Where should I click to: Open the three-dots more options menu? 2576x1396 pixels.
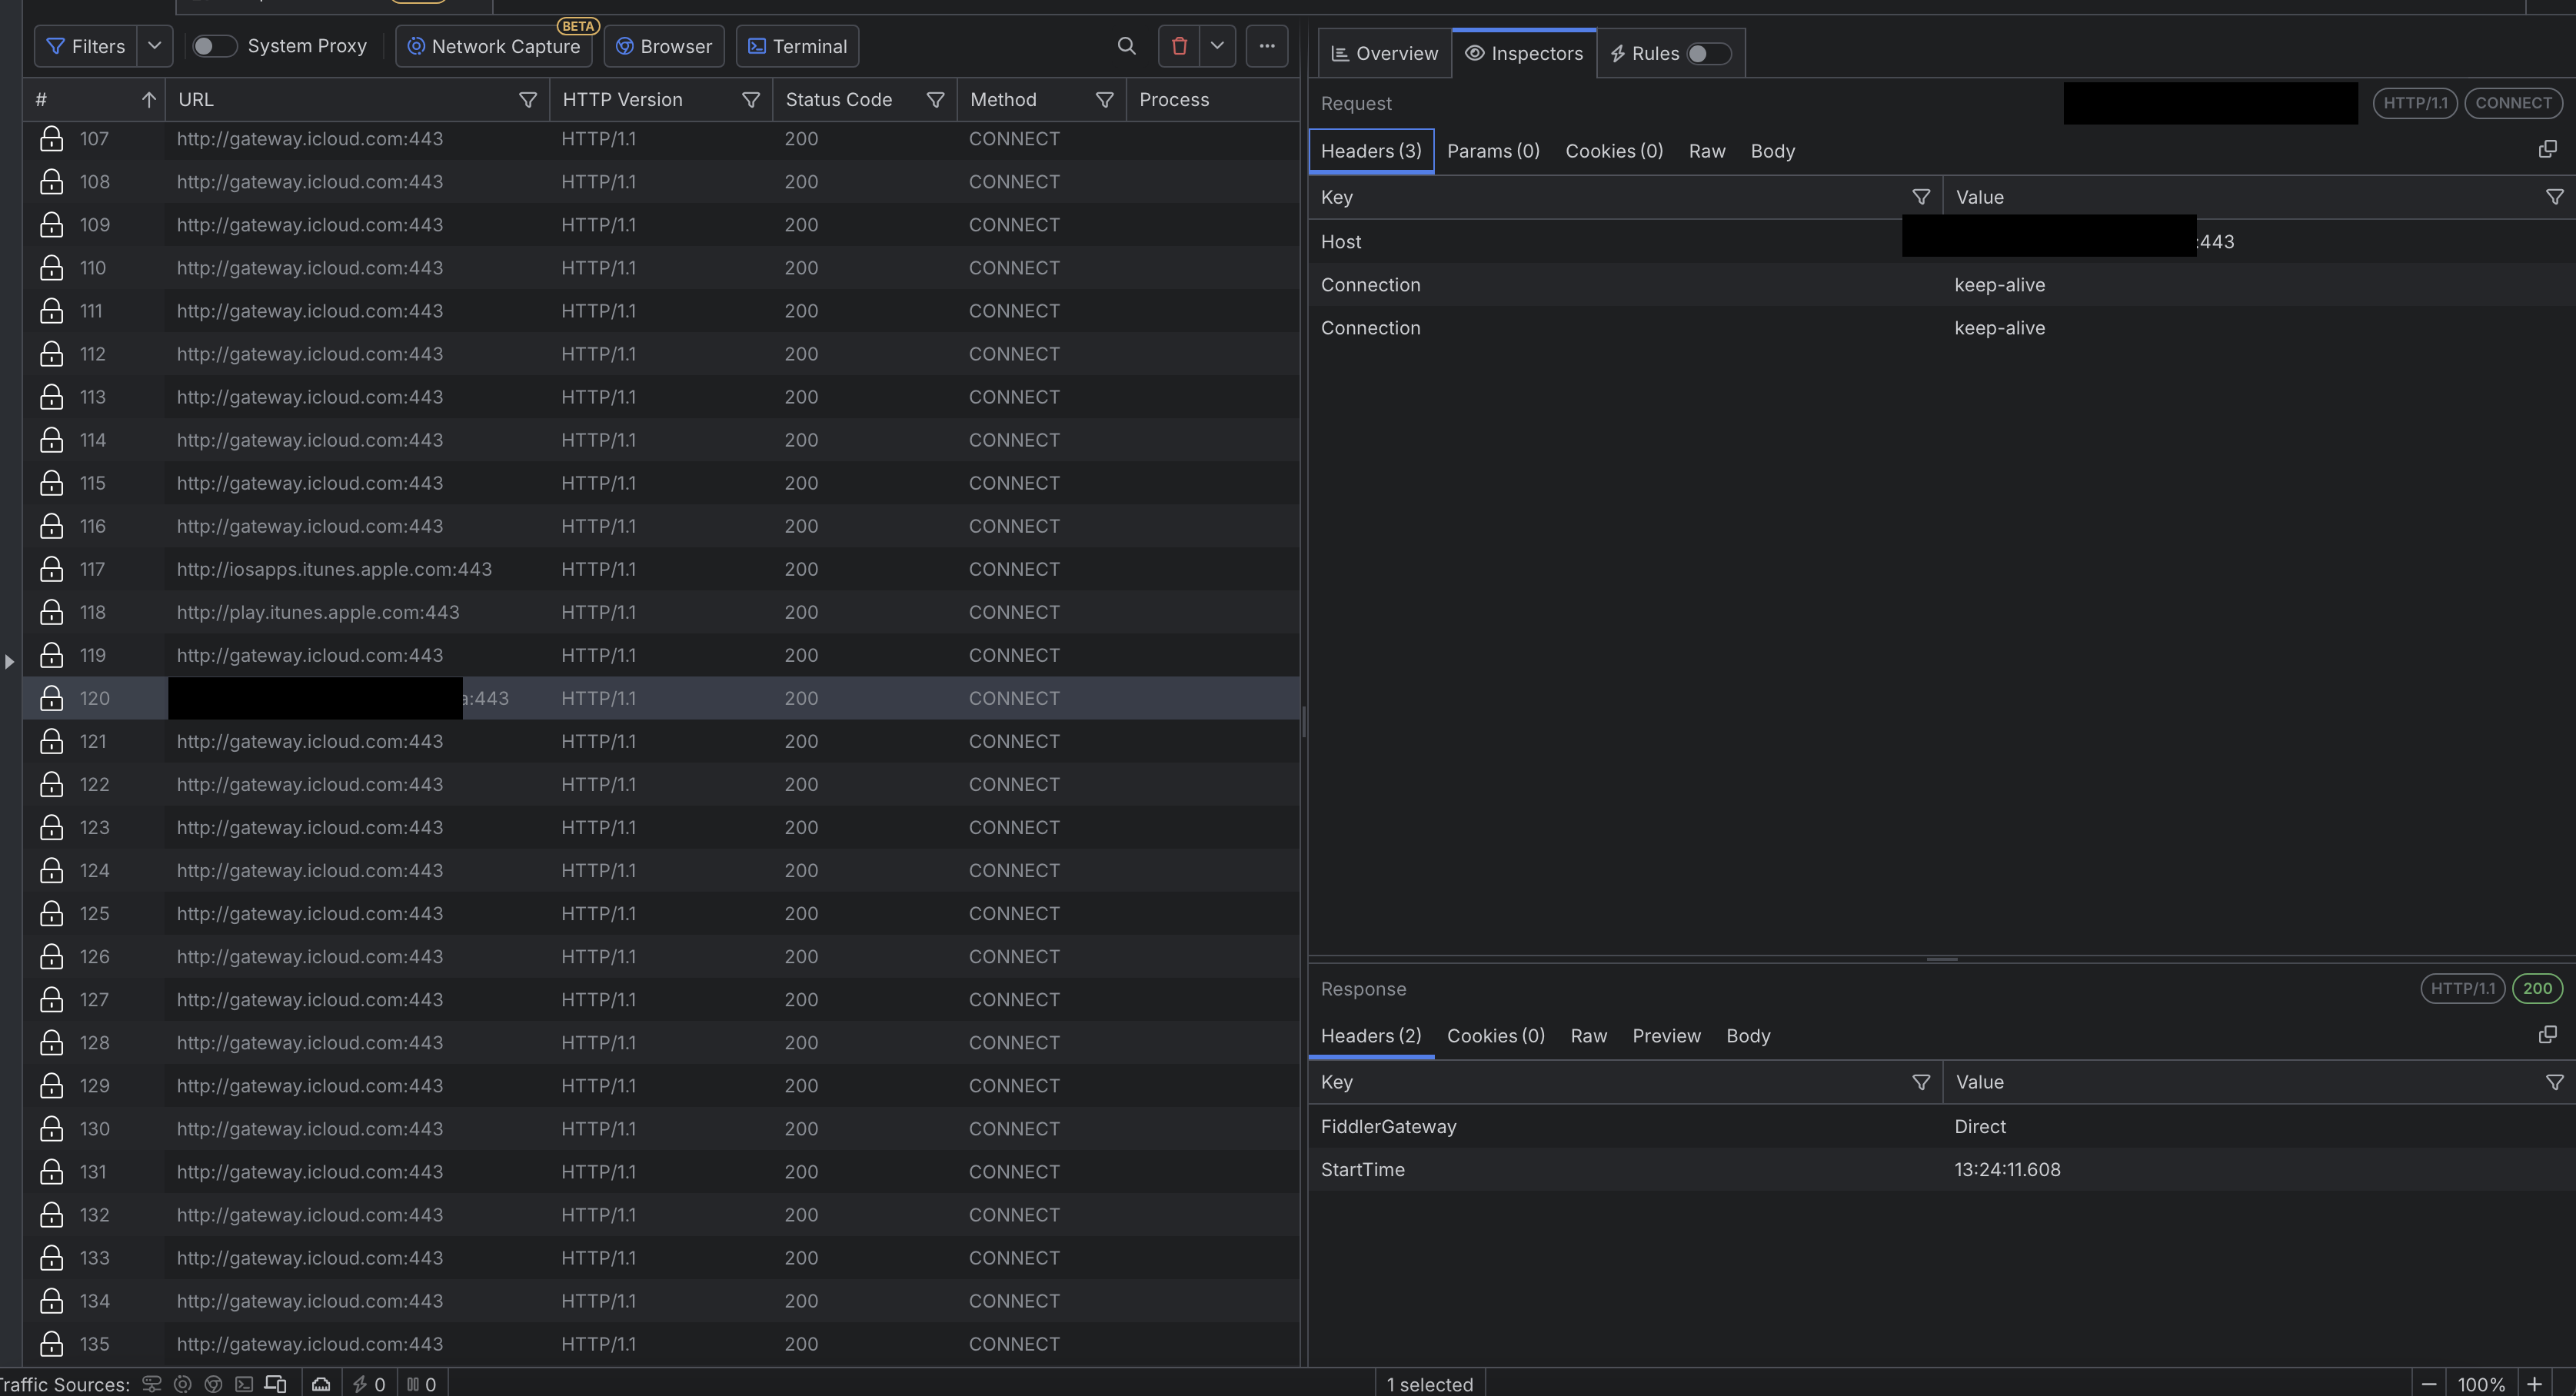click(x=1266, y=46)
